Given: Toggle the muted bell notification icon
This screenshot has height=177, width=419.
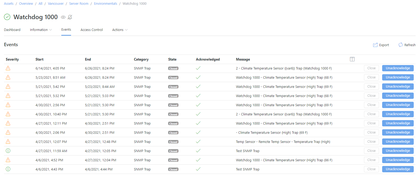Looking at the screenshot, I should (70, 17).
